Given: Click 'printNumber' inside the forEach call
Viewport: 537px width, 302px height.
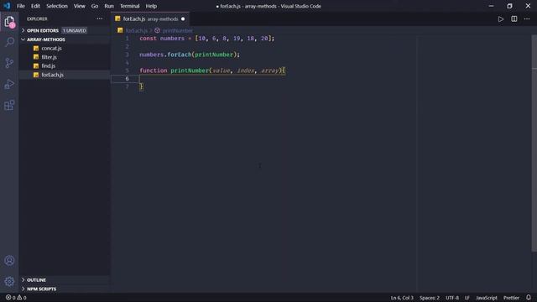Looking at the screenshot, I should coord(214,55).
